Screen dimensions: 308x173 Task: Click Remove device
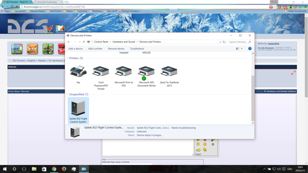pyautogui.click(x=116, y=49)
